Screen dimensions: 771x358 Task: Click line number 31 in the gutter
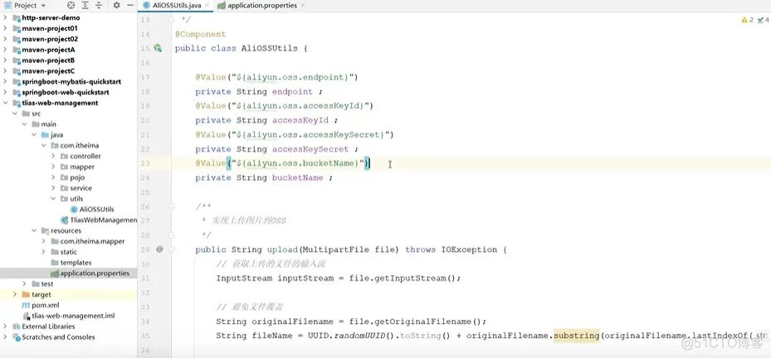coord(145,278)
